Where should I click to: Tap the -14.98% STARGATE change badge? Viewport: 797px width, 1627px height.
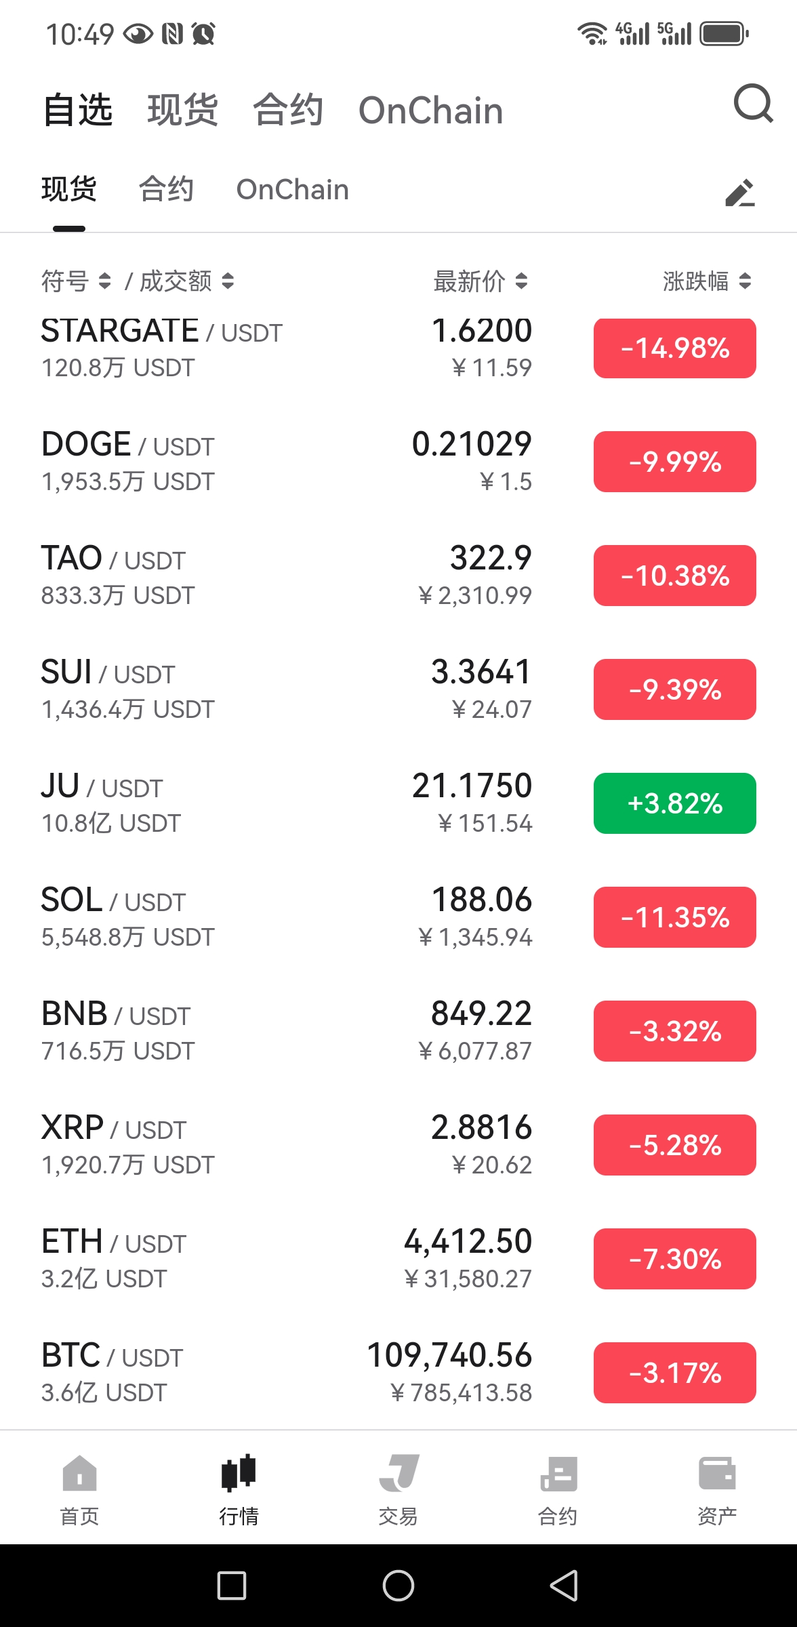pos(675,348)
